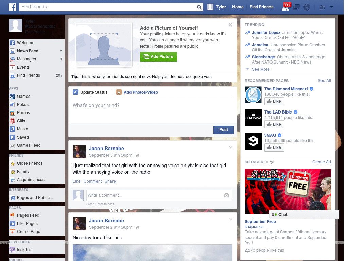
Task: Expand See More trending topics
Action: point(261,69)
